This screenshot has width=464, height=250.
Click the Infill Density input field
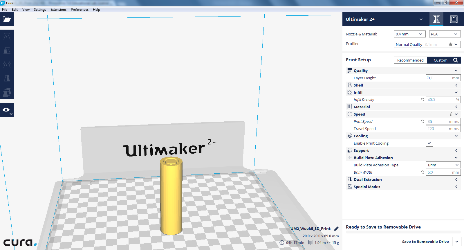(443, 100)
